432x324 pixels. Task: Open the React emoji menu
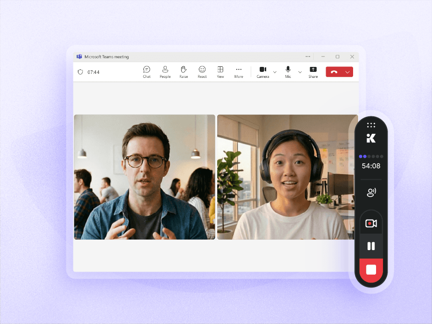click(202, 72)
